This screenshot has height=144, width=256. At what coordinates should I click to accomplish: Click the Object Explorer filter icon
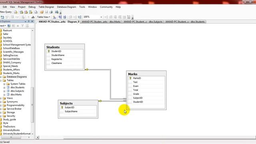click(x=22, y=26)
